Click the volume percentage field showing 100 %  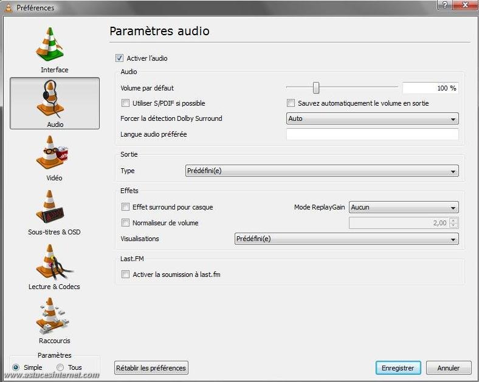pyautogui.click(x=430, y=88)
